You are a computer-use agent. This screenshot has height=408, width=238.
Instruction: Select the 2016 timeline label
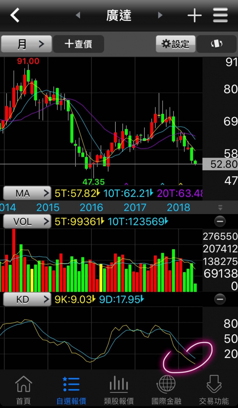92,207
